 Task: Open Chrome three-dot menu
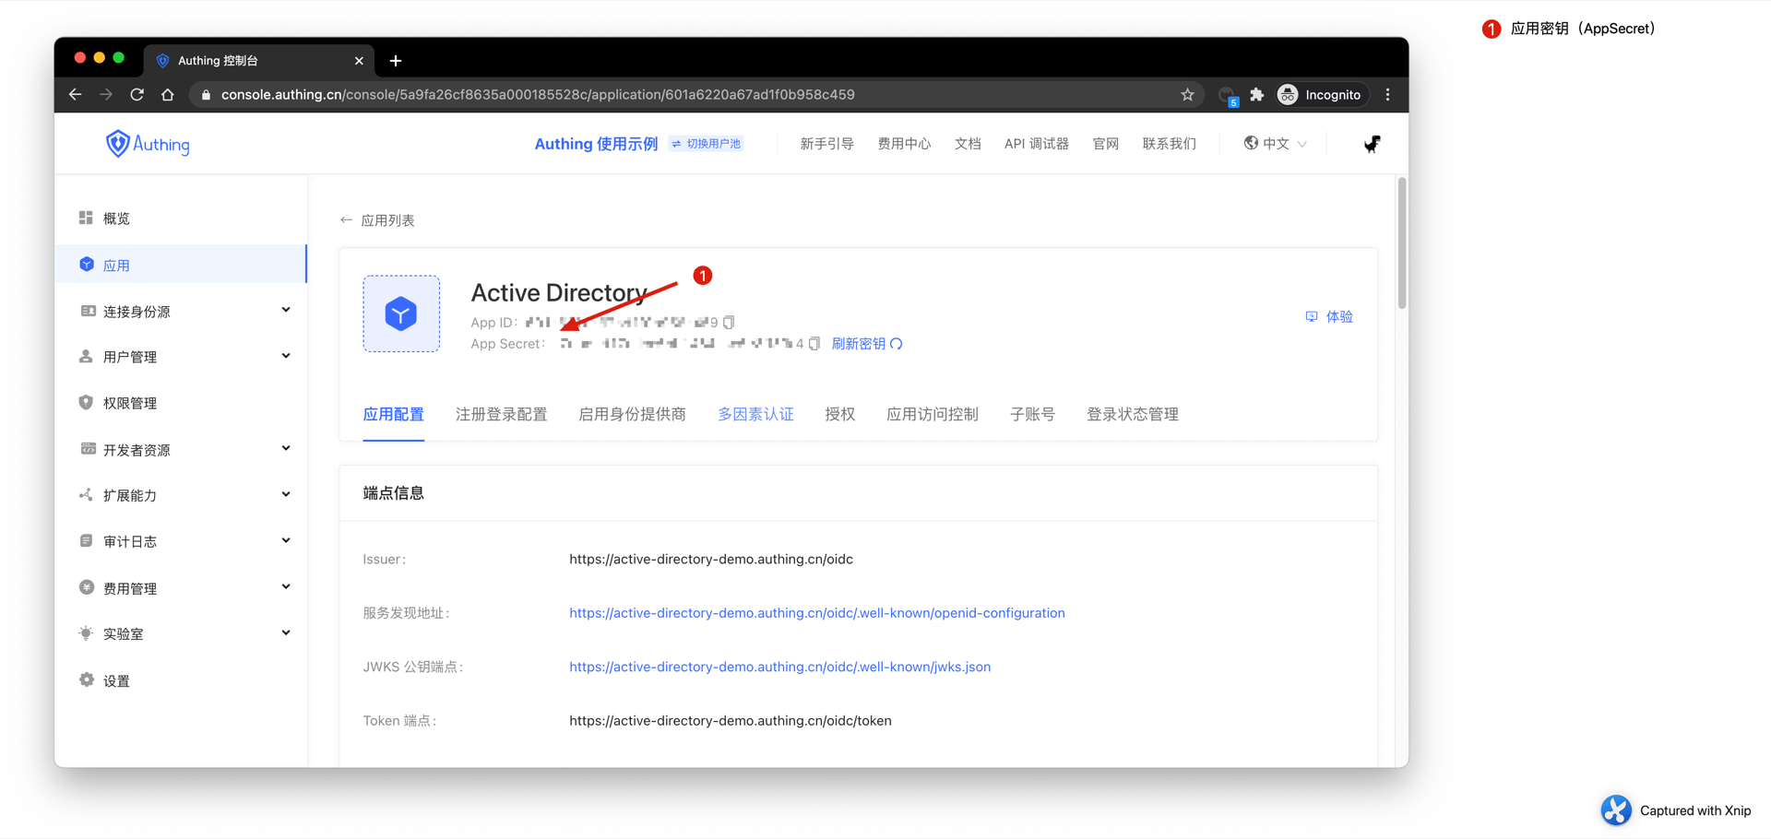coord(1387,95)
